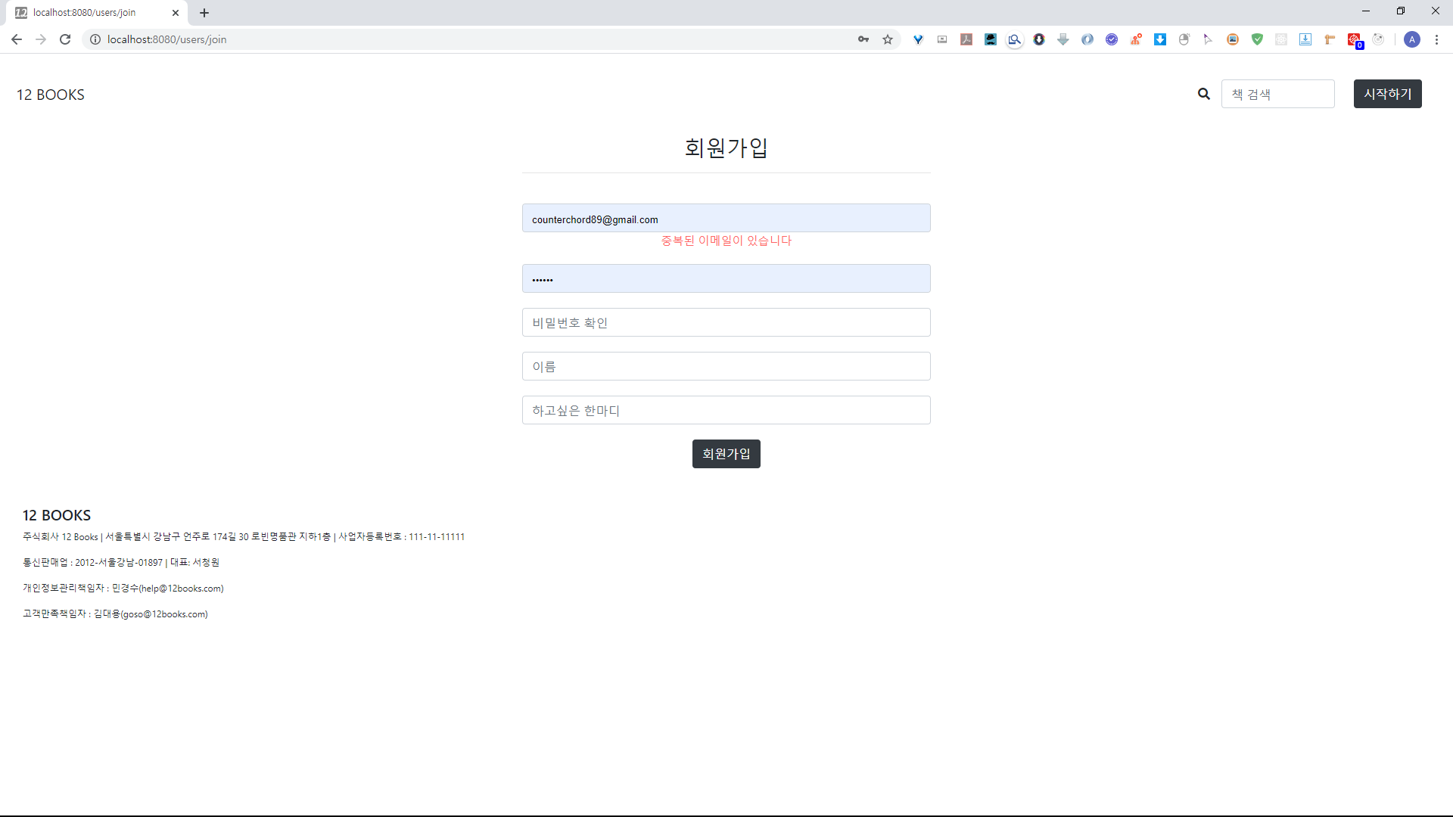Focus the 책 검색 search field
Viewport: 1453px width, 817px height.
(1277, 94)
